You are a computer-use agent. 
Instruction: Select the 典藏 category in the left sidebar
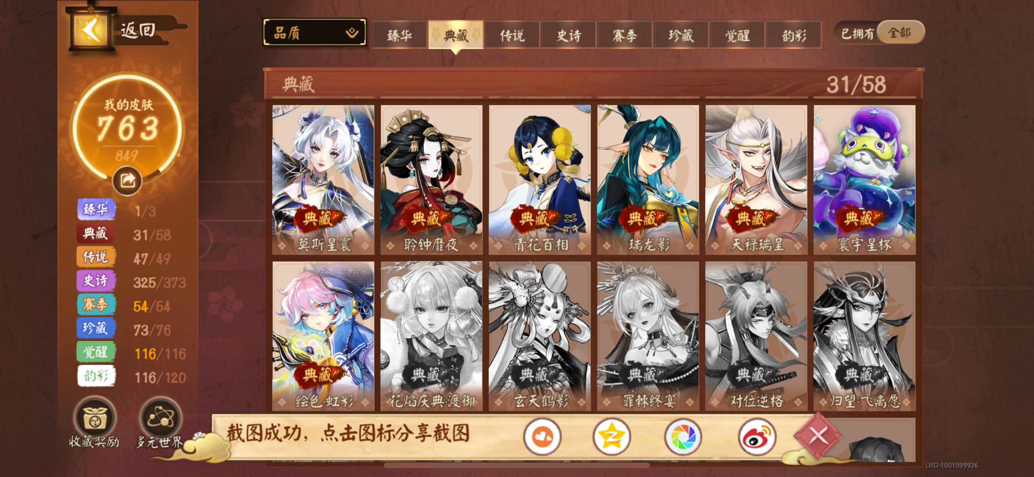[96, 234]
